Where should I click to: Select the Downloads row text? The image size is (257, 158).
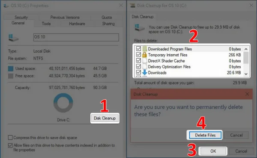pos(157,73)
